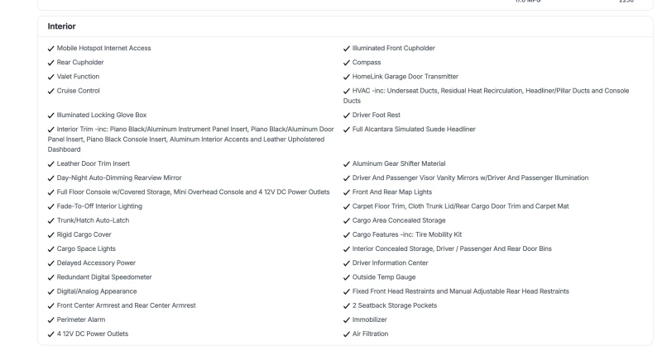
Task: Select the HomeLink Garage Door Transmitter text
Action: pos(405,76)
